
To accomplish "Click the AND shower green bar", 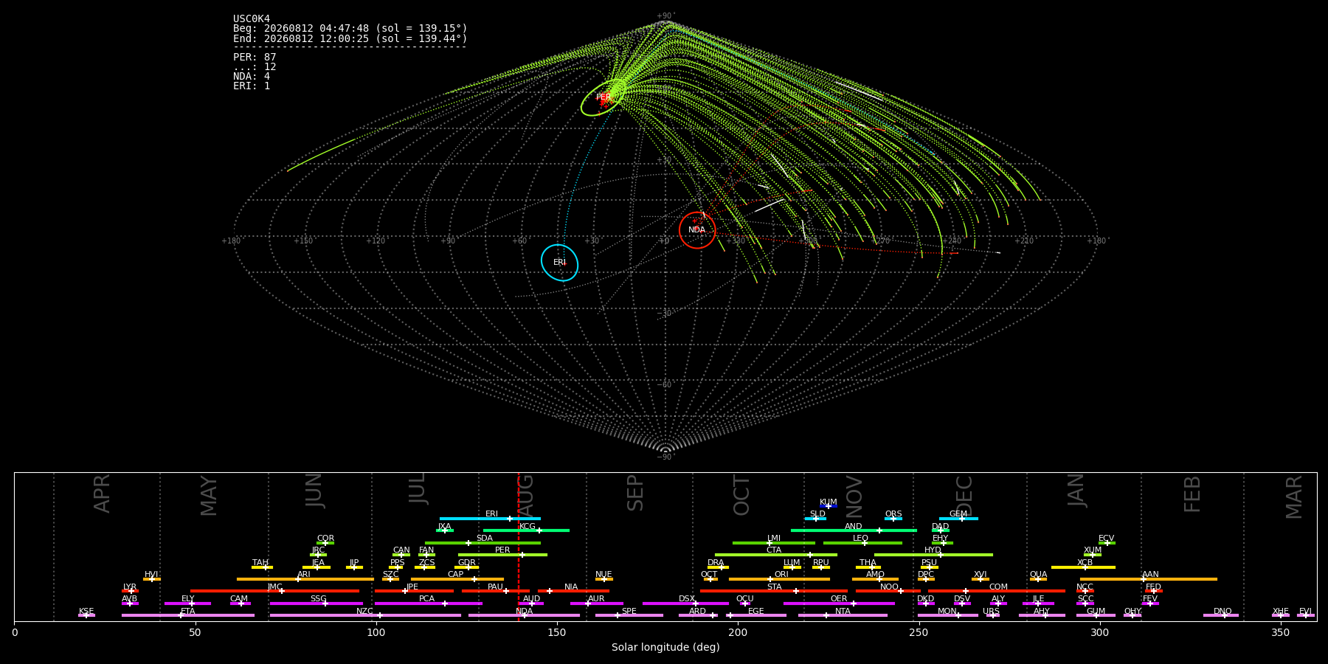I will pyautogui.click(x=854, y=530).
